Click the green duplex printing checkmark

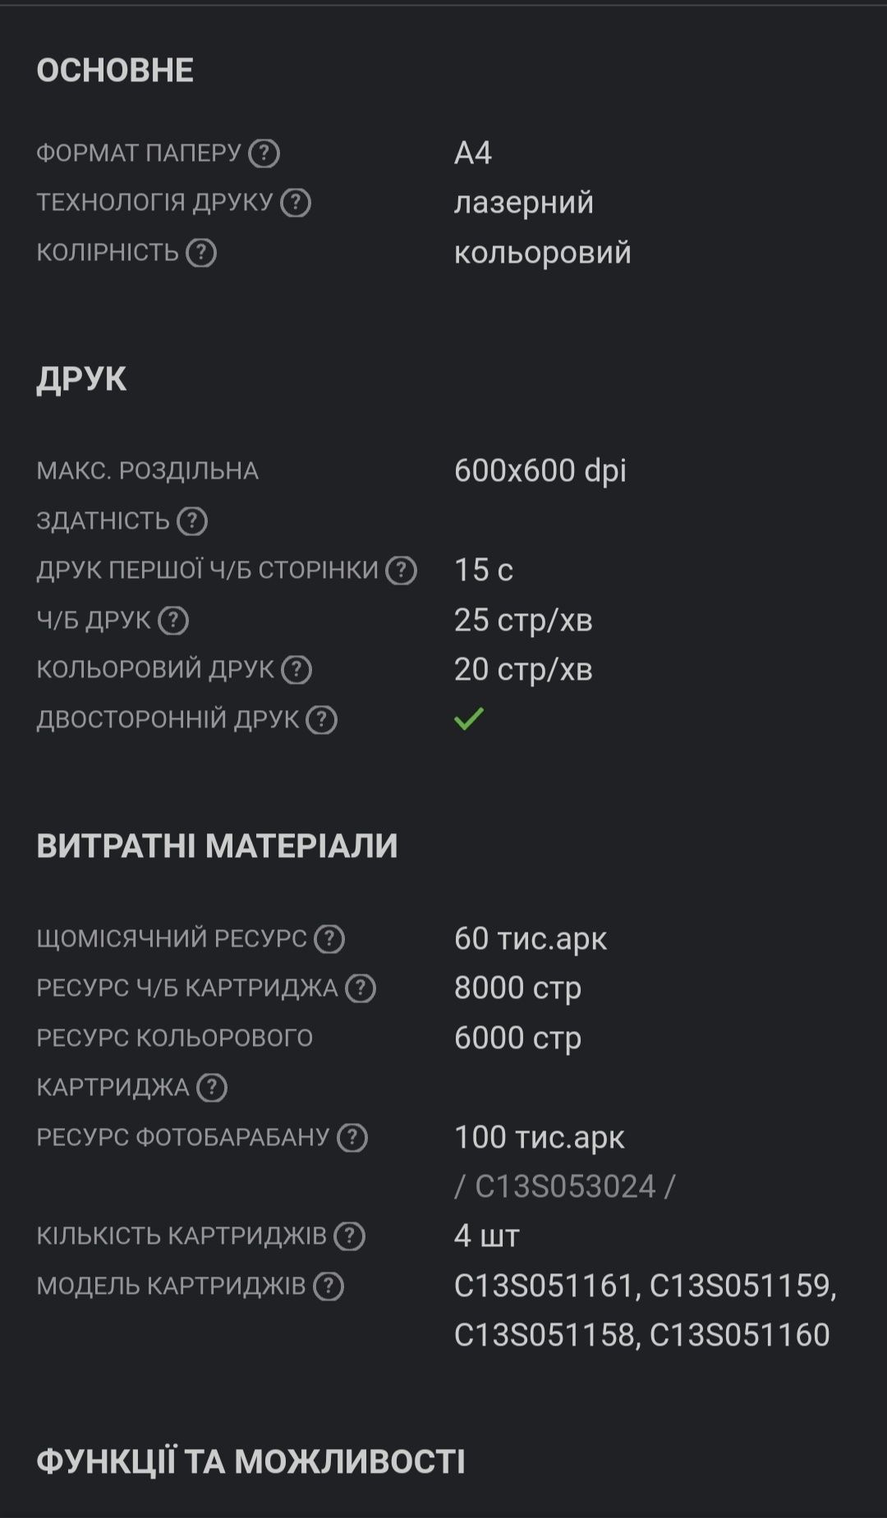pyautogui.click(x=469, y=719)
